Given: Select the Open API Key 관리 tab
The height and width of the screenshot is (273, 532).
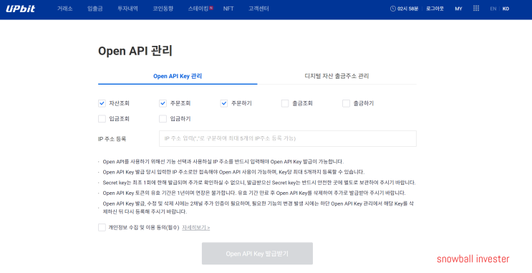Looking at the screenshot, I should pyautogui.click(x=178, y=76).
